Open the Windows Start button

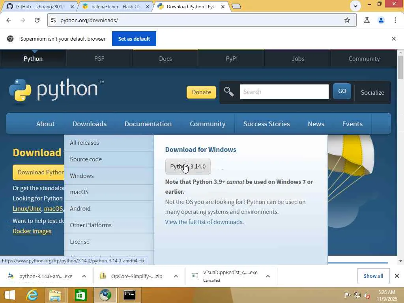[x=10, y=295]
